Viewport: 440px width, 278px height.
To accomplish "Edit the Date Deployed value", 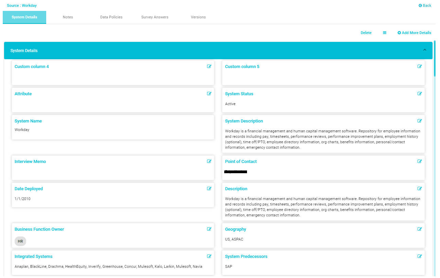I will (x=209, y=189).
